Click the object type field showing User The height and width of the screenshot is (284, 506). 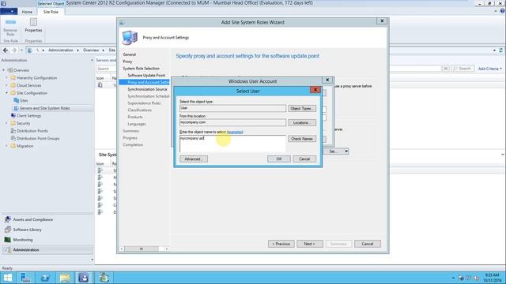point(232,108)
